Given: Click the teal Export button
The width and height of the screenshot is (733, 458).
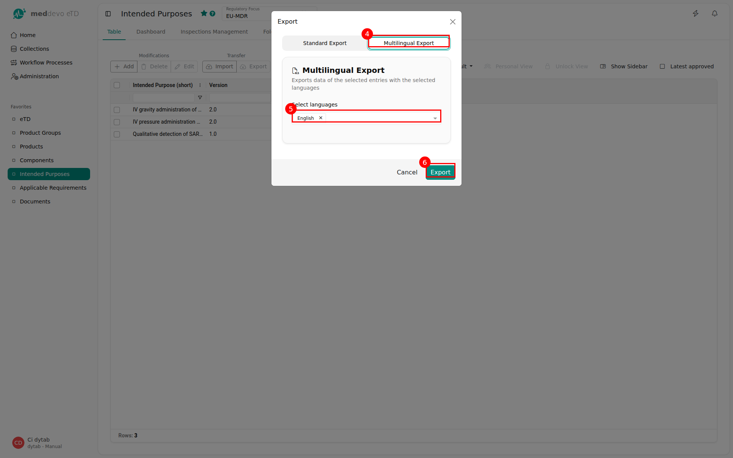Looking at the screenshot, I should tap(440, 172).
